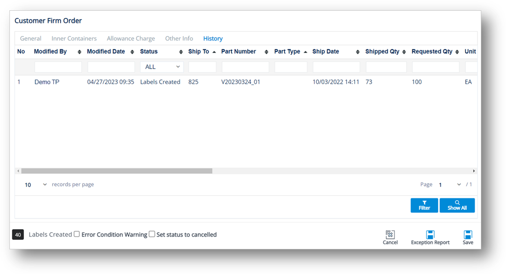Sort by Shipped Qty column arrows

coord(404,52)
